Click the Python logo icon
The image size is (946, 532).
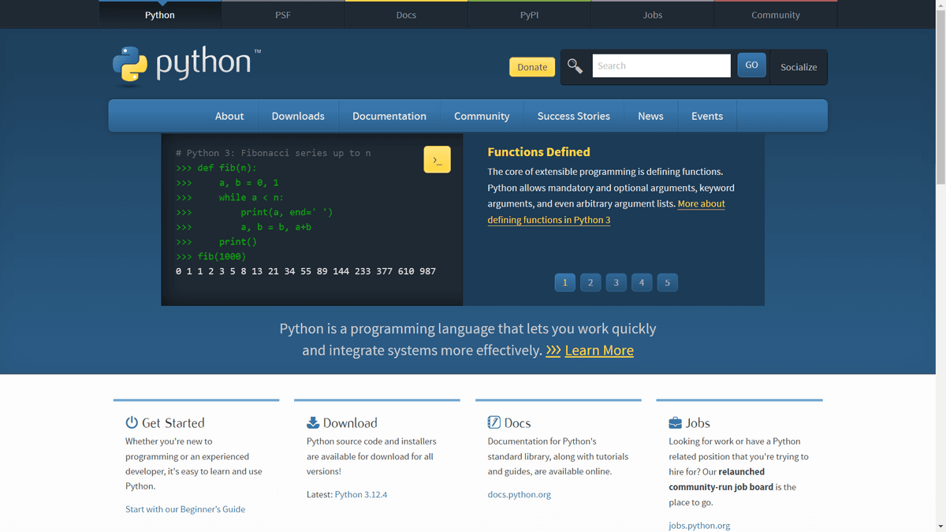point(129,65)
